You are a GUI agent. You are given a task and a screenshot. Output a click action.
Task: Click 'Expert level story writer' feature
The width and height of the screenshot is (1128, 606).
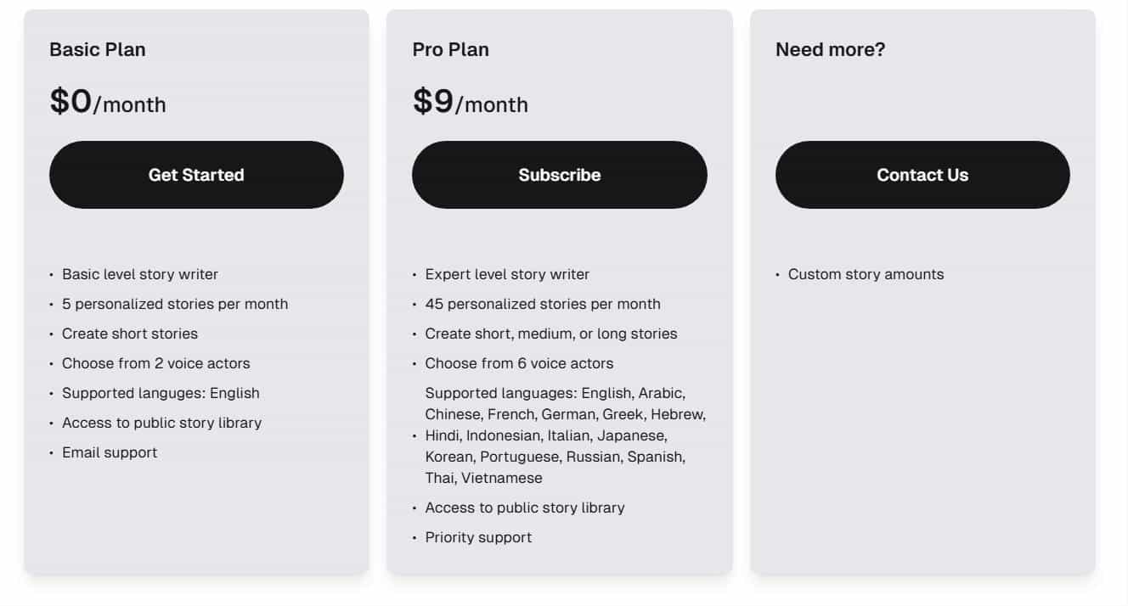point(507,274)
